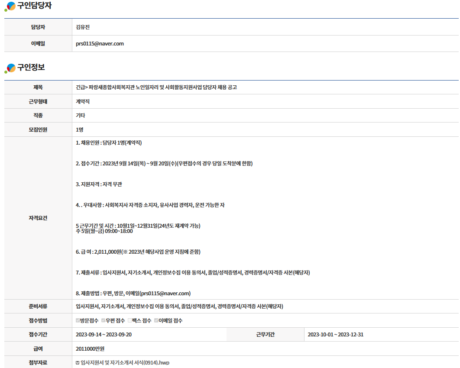
Task: Click the 근무기간 date range value
Action: click(x=335, y=335)
